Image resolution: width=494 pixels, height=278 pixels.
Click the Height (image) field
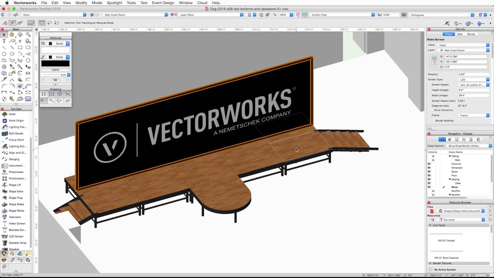click(x=474, y=90)
